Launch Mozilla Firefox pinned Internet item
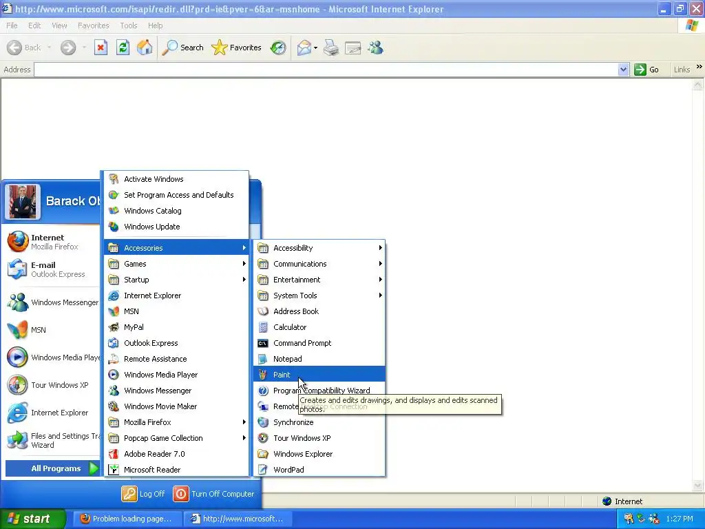Viewport: 705px width, 529px height. [52, 242]
